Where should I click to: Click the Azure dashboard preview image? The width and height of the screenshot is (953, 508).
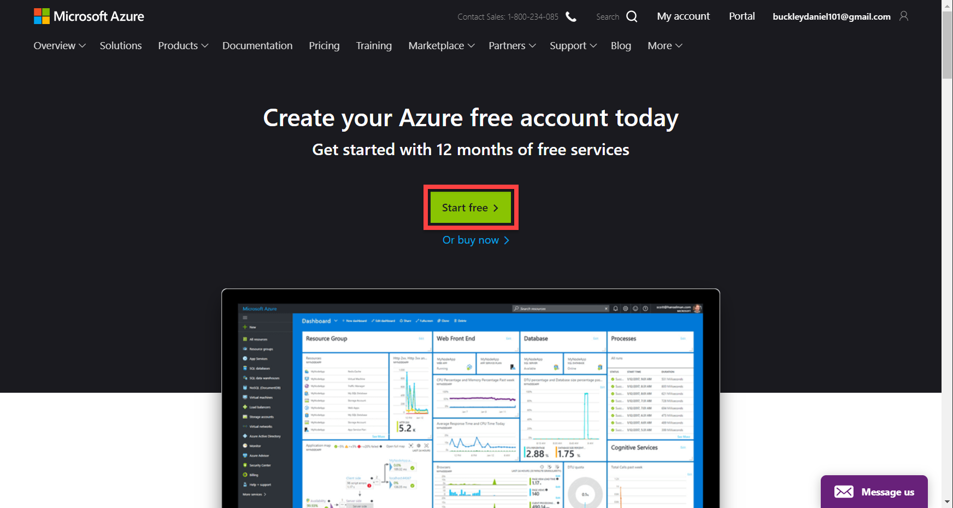coord(470,398)
